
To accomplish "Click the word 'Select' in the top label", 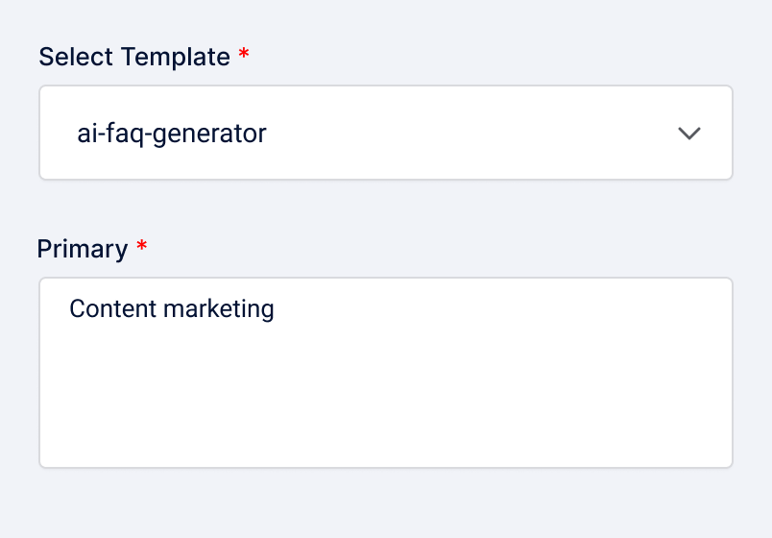I will 76,57.
